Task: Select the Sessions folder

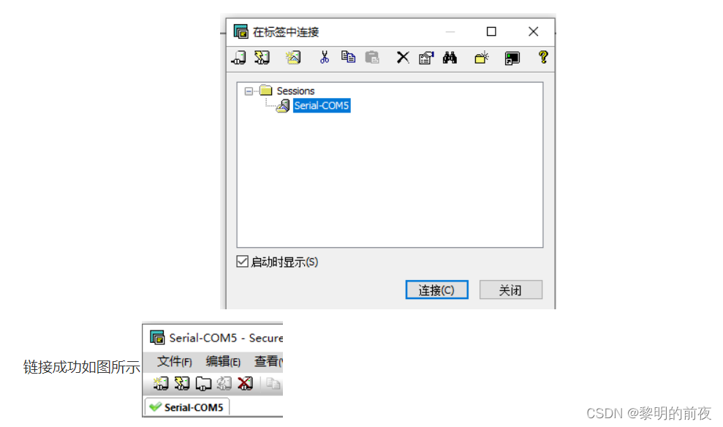Action: (295, 91)
